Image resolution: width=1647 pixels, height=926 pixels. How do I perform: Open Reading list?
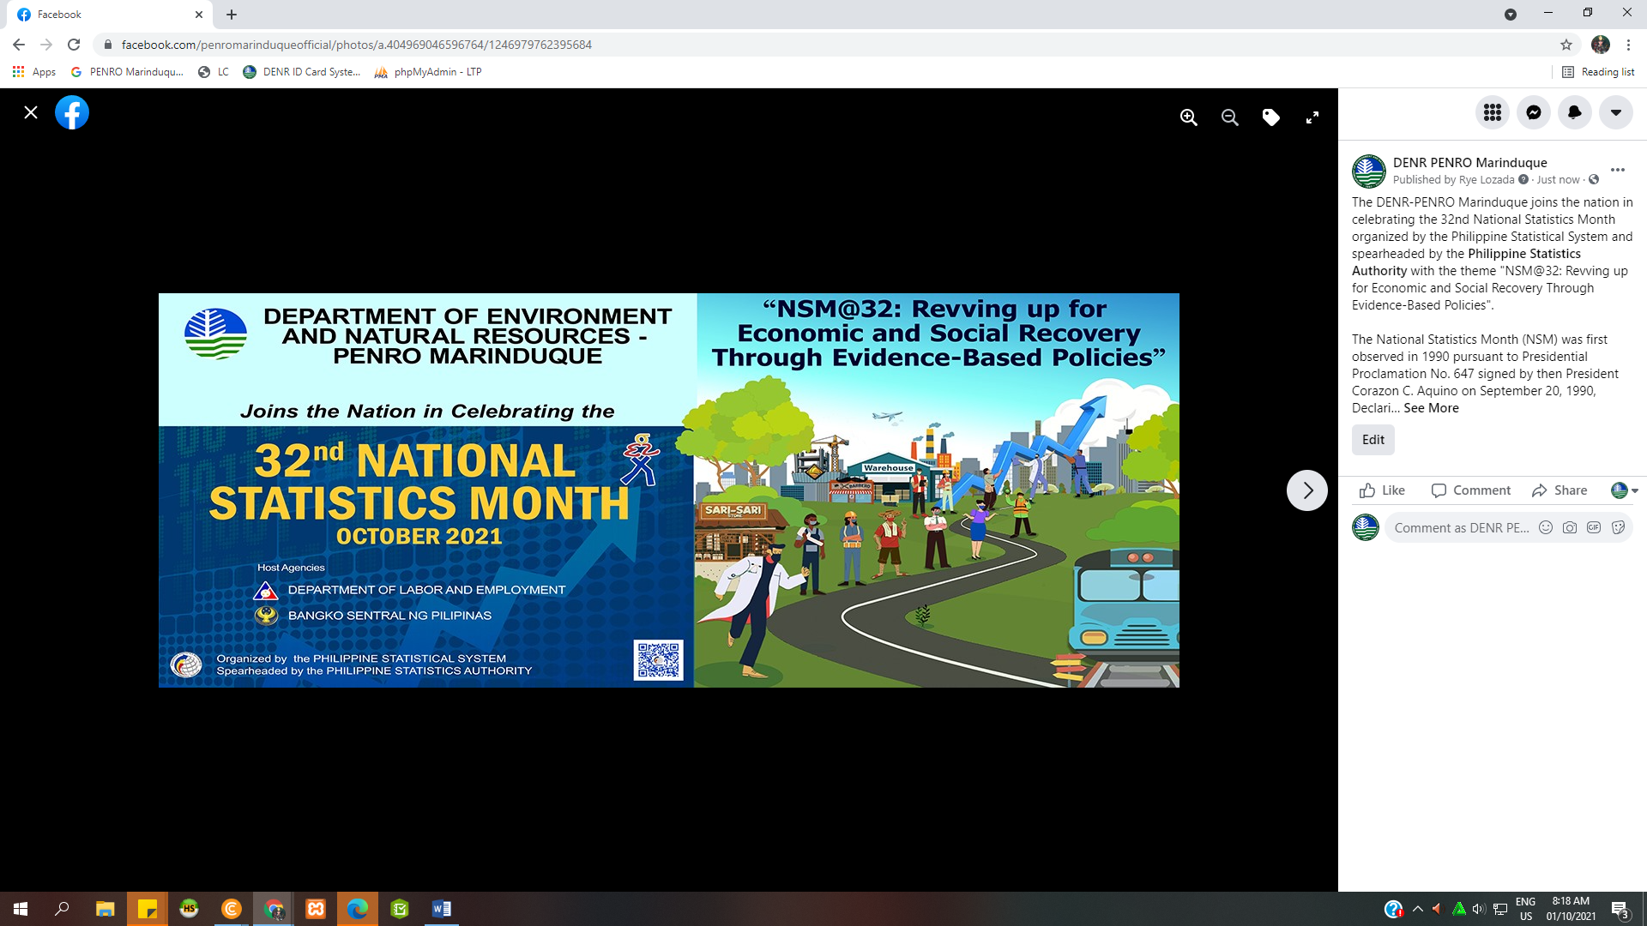1598,72
